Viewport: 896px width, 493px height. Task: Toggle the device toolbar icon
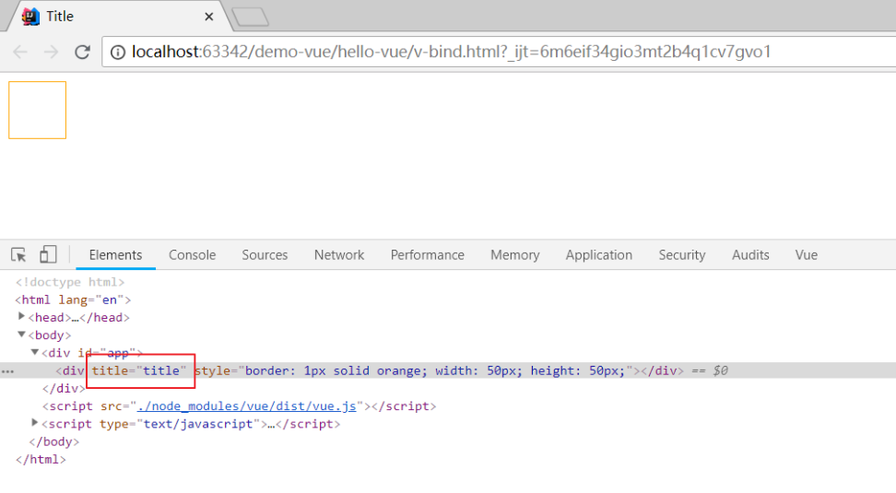[48, 254]
